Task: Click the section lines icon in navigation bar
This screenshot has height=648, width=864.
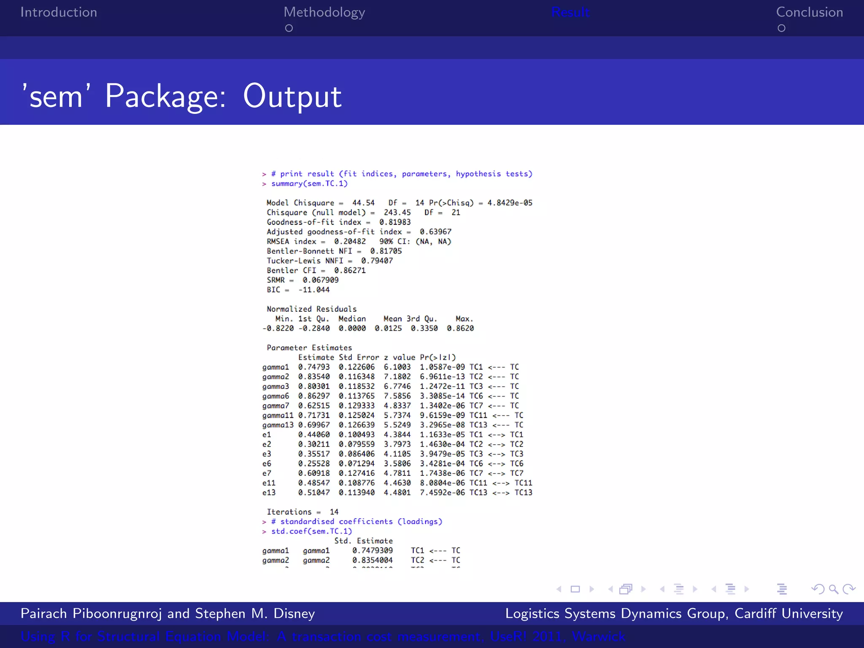Action: tap(730, 589)
